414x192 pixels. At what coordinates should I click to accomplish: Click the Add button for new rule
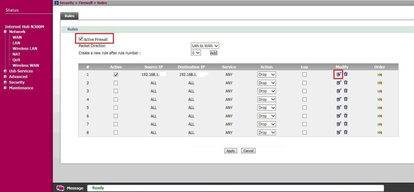[214, 53]
